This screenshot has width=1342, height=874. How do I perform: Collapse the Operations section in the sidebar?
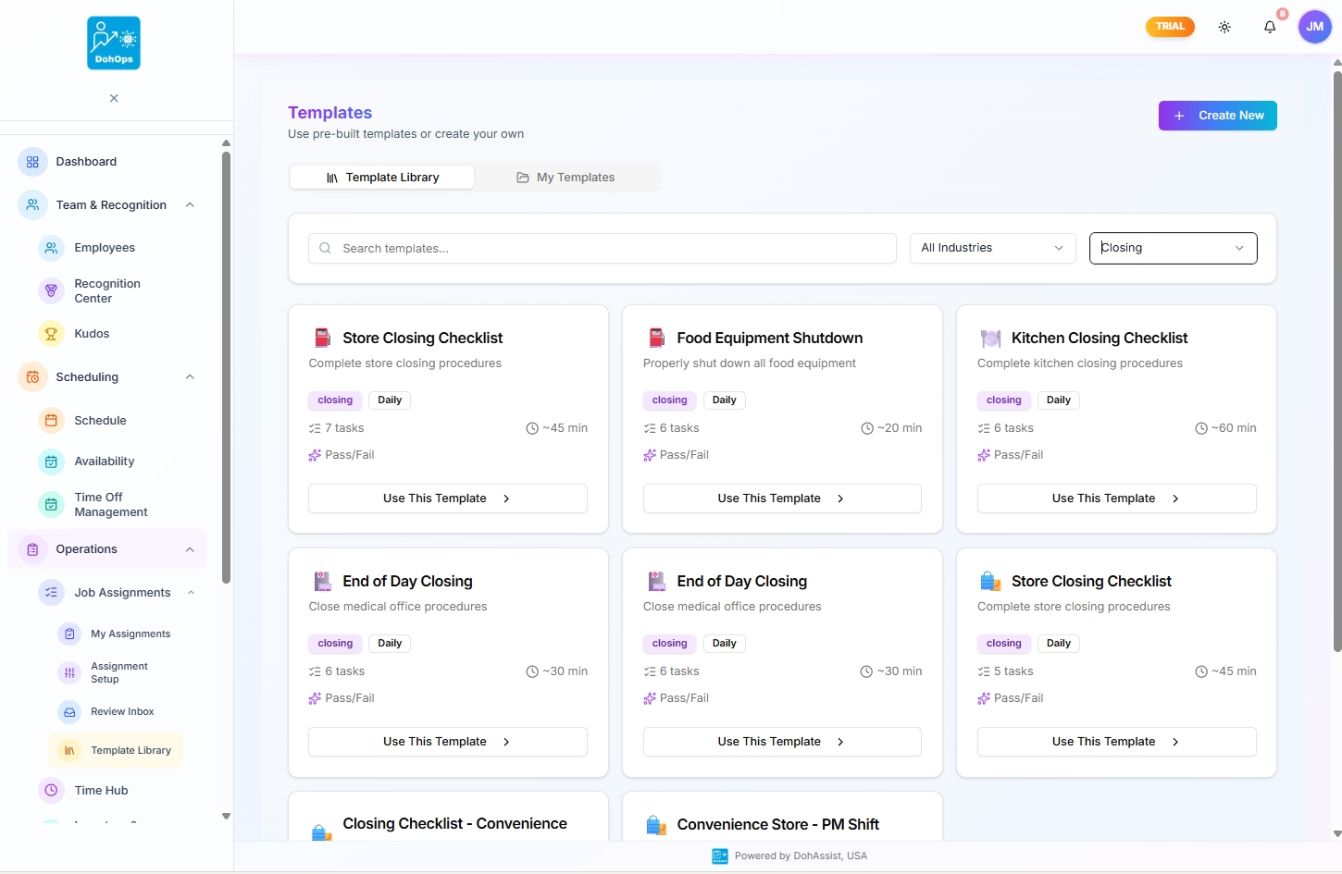pos(189,548)
